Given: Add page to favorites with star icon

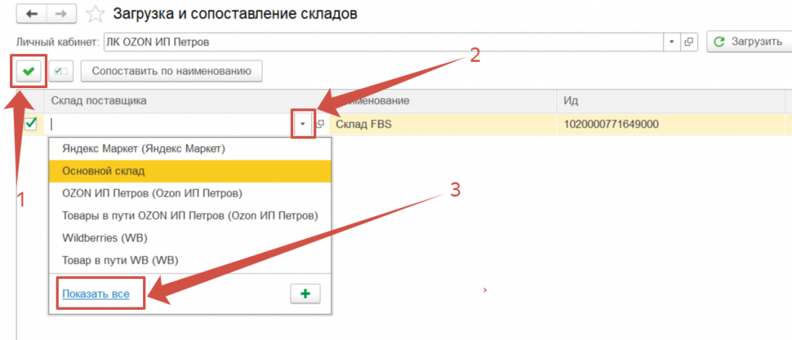Looking at the screenshot, I should [95, 14].
